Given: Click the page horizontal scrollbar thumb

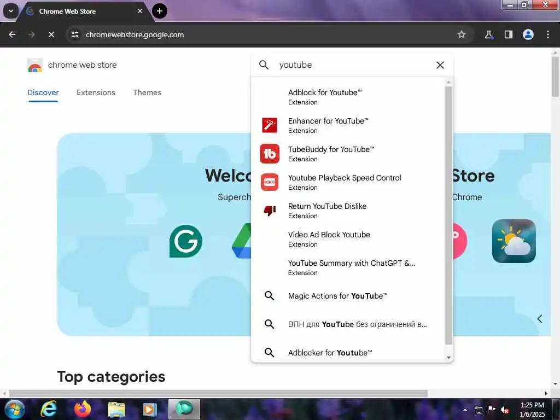Looking at the screenshot, I should tap(218, 393).
